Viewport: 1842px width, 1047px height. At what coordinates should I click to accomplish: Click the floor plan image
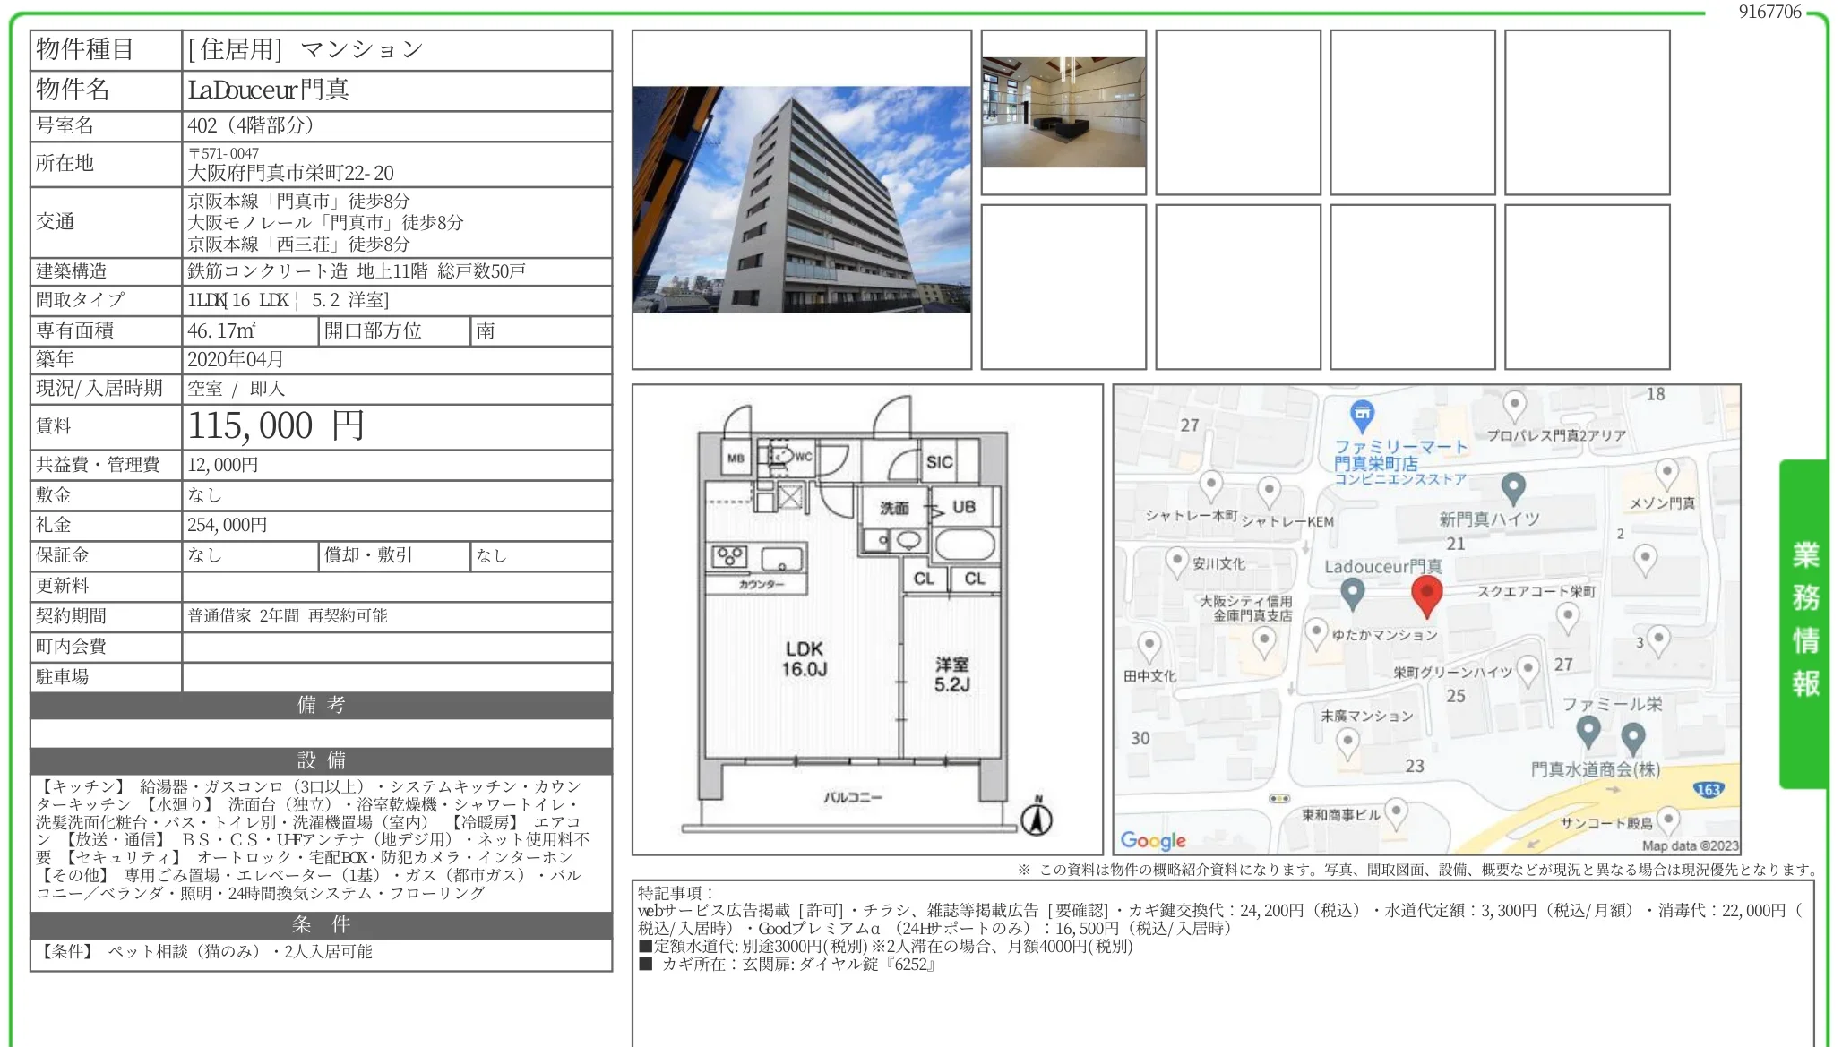coord(866,619)
